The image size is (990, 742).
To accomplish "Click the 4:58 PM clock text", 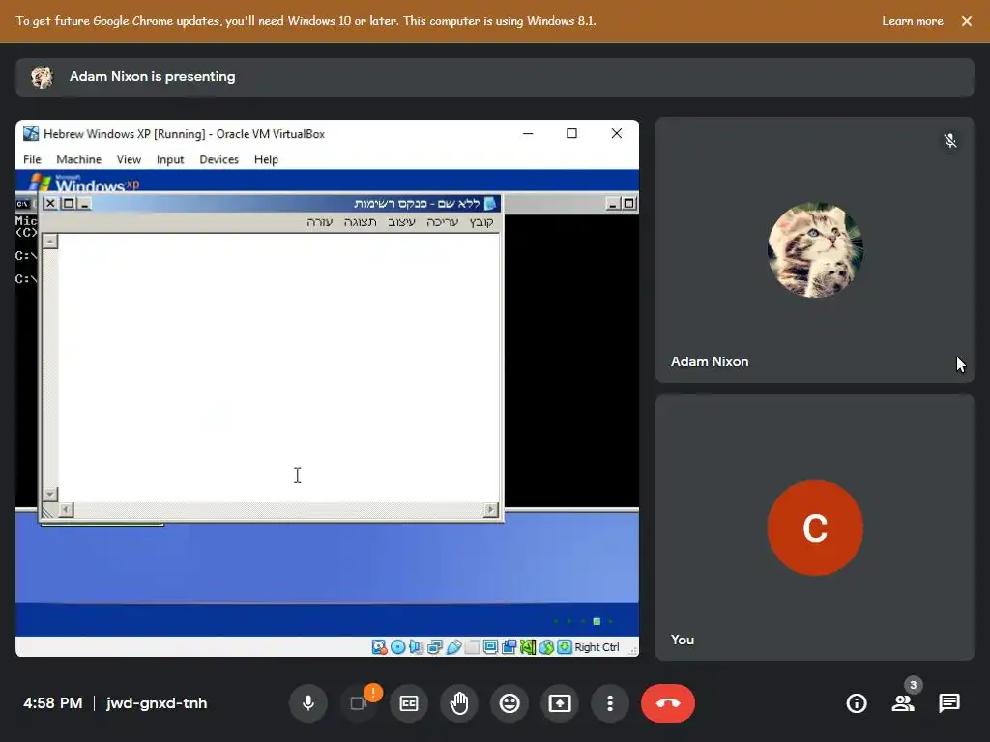I will pyautogui.click(x=53, y=703).
